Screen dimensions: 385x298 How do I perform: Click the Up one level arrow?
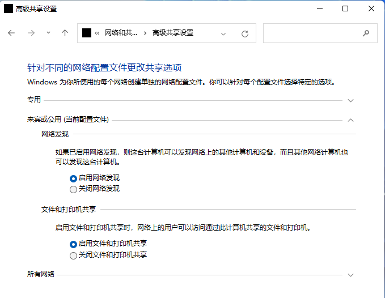tap(65, 33)
